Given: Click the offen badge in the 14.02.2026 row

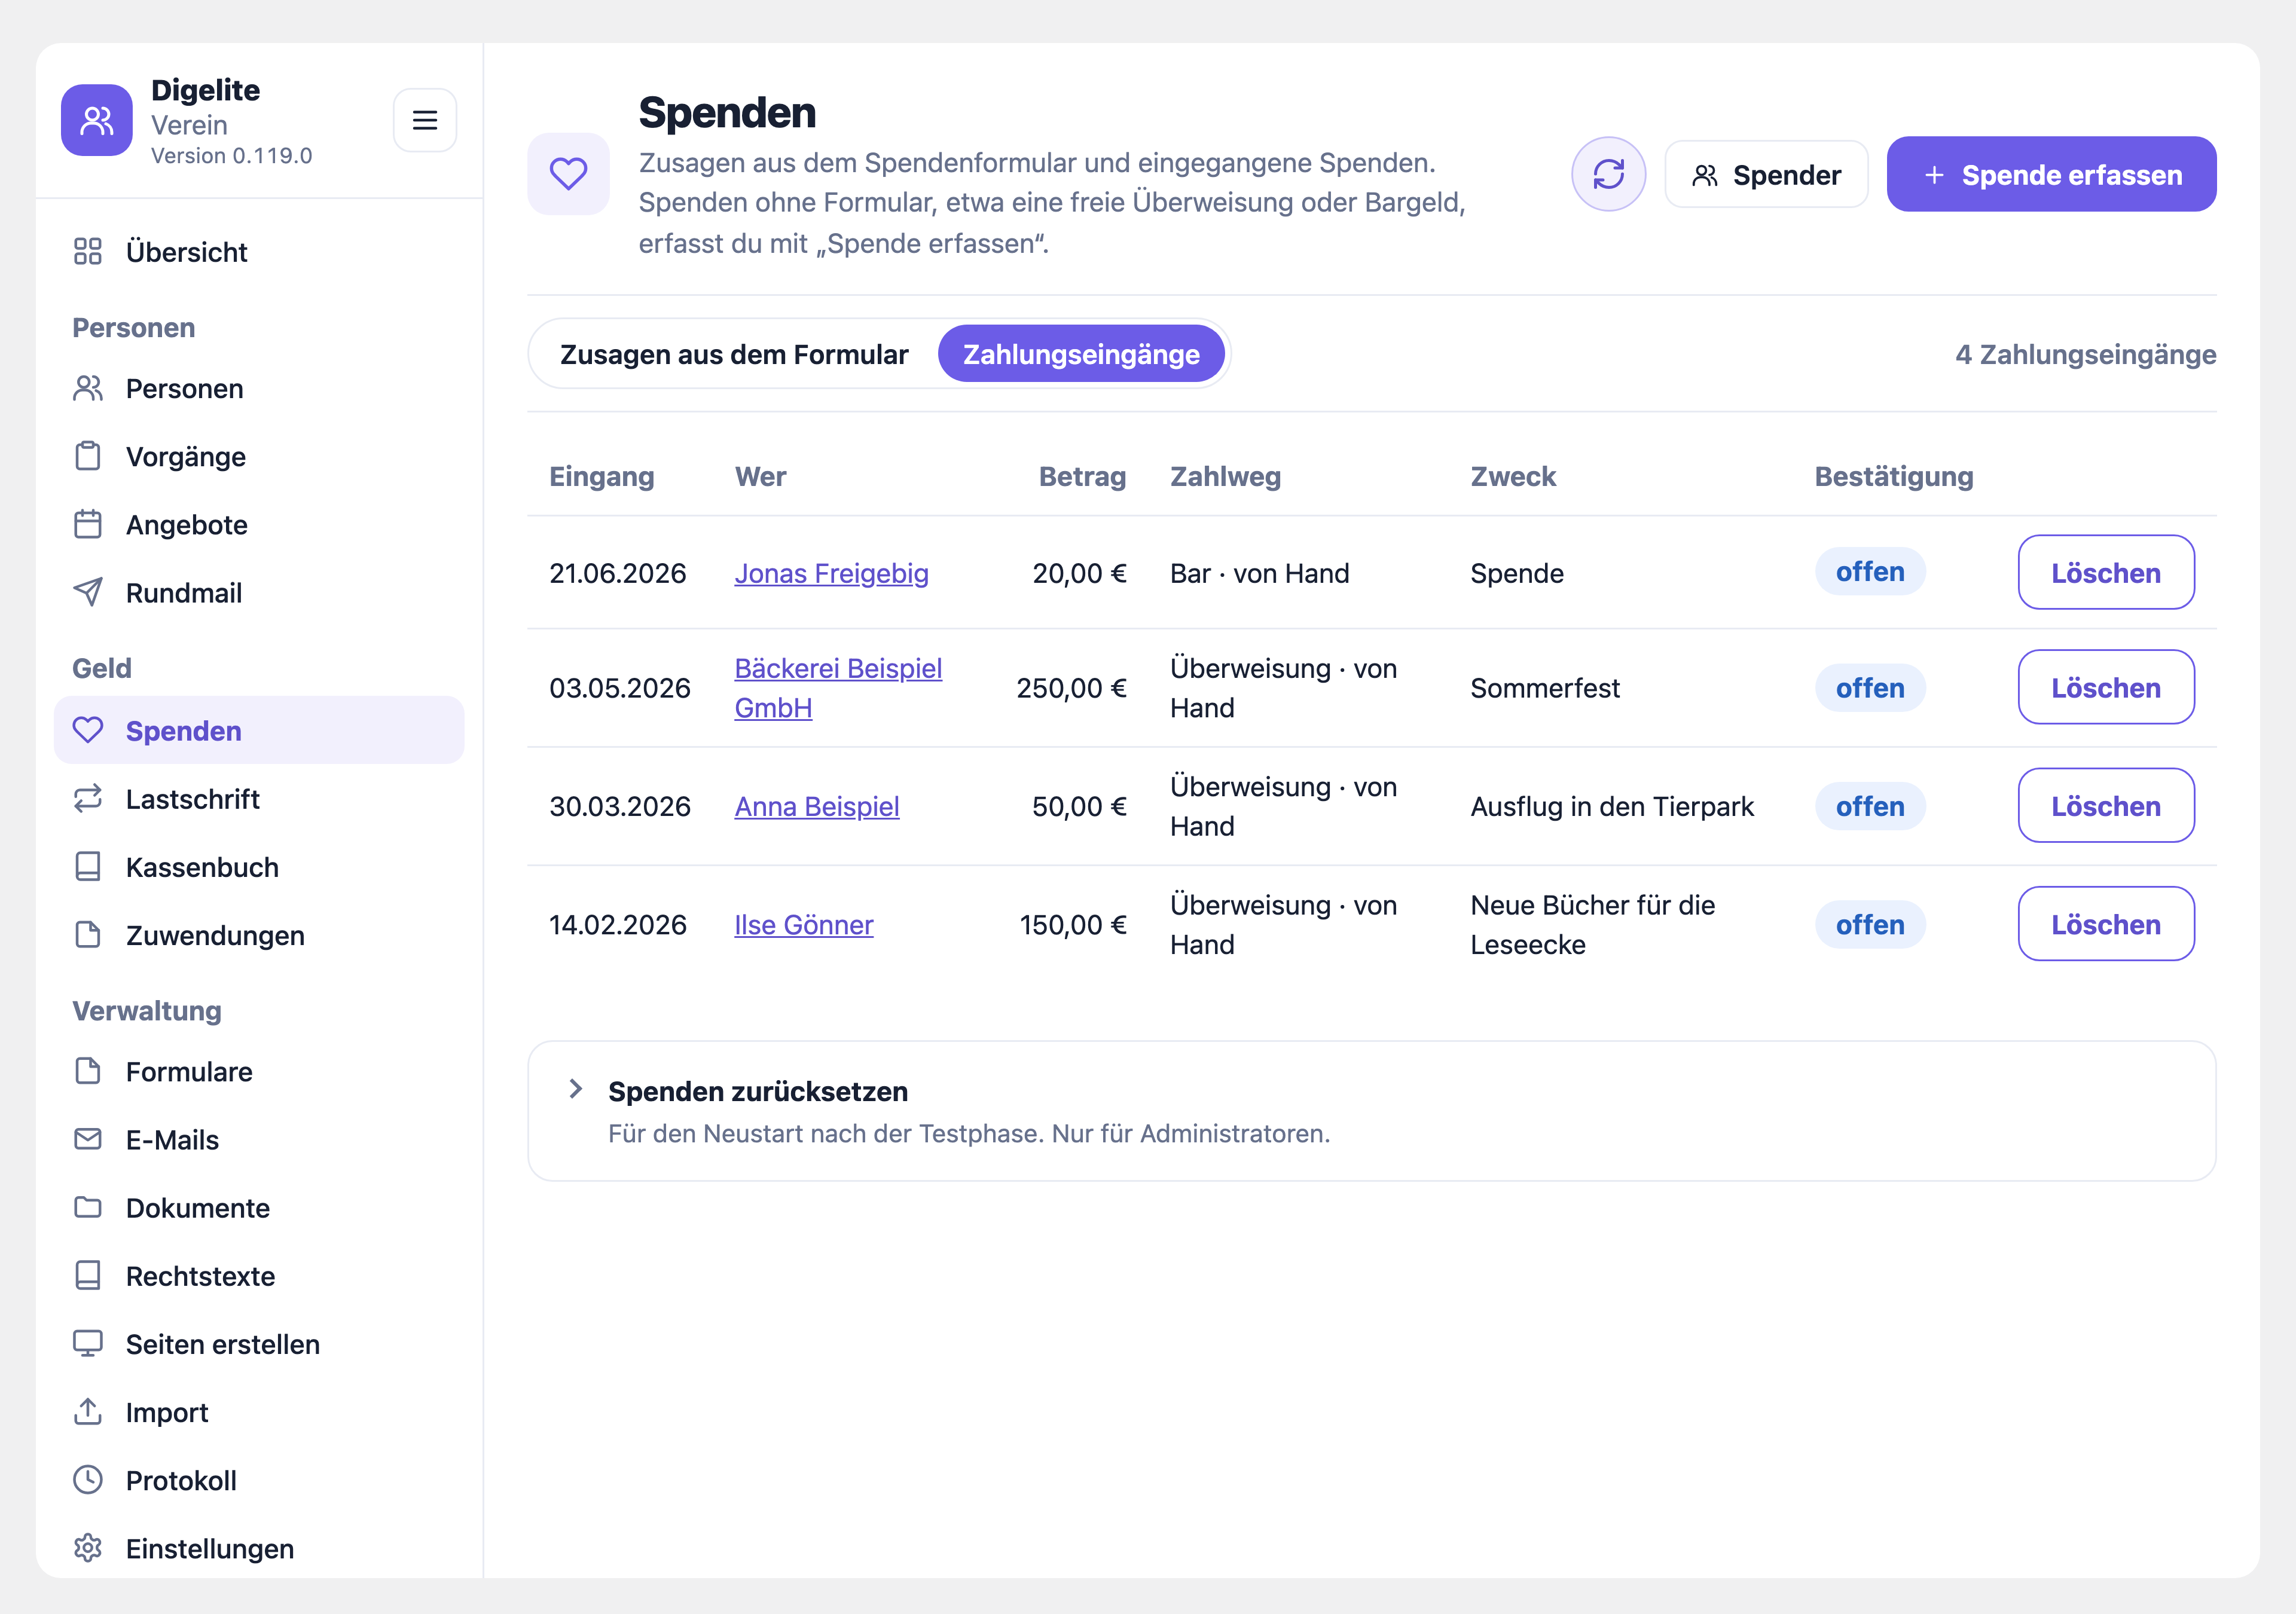Looking at the screenshot, I should point(1870,924).
